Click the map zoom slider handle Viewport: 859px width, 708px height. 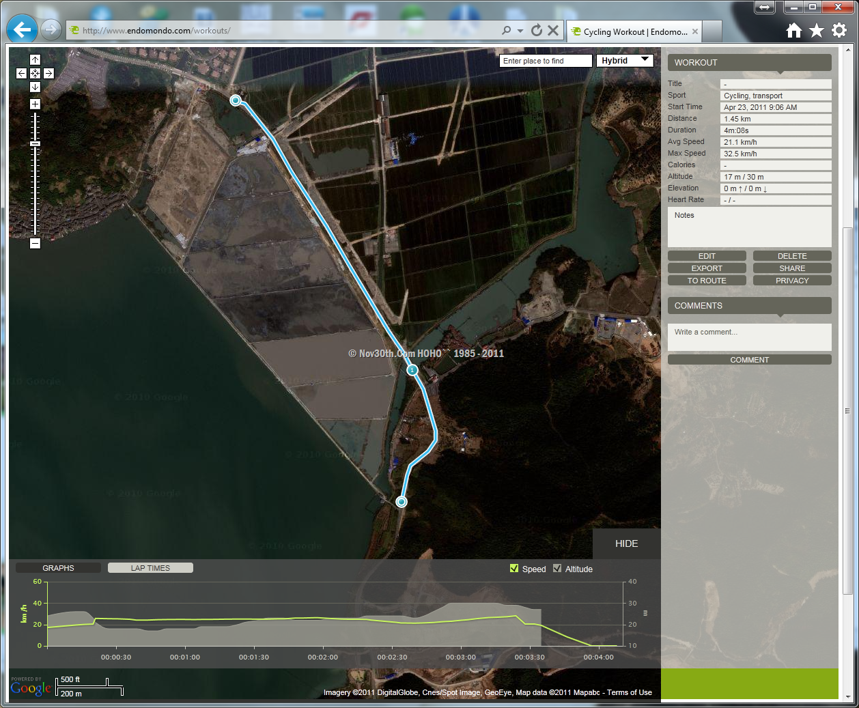[35, 143]
